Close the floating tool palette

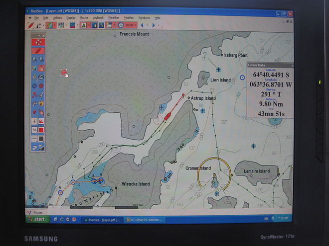[43, 36]
